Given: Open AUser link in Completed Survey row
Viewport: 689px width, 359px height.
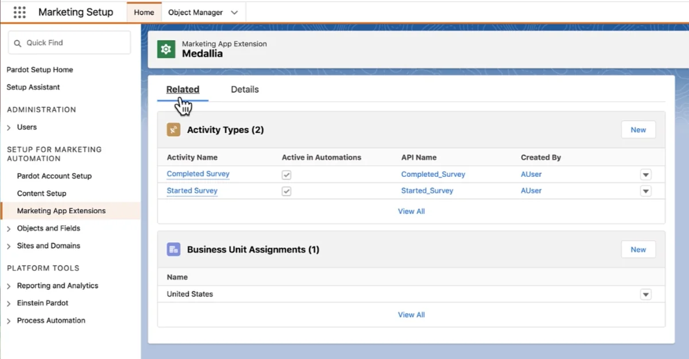Looking at the screenshot, I should 531,174.
